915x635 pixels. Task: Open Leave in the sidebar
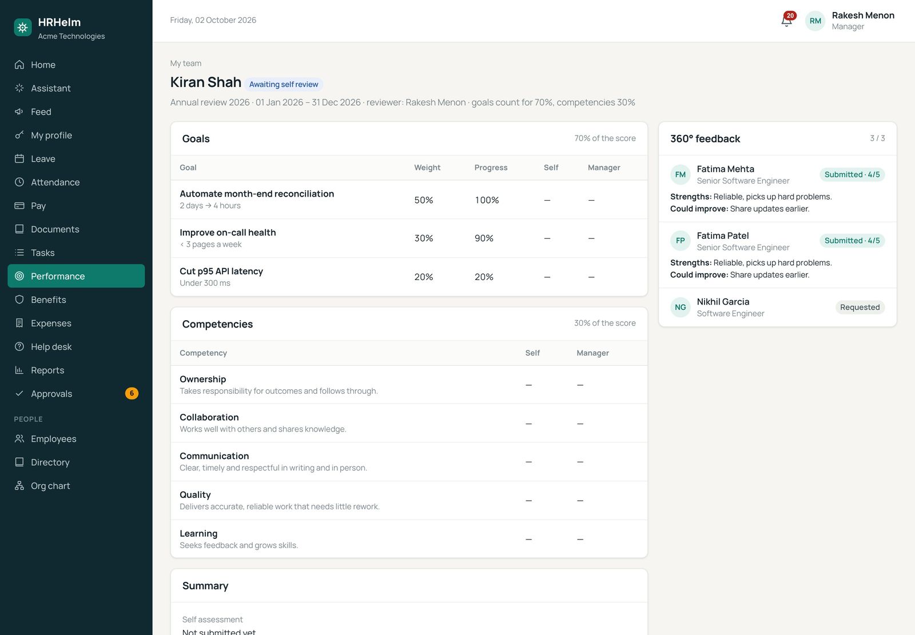(76, 158)
